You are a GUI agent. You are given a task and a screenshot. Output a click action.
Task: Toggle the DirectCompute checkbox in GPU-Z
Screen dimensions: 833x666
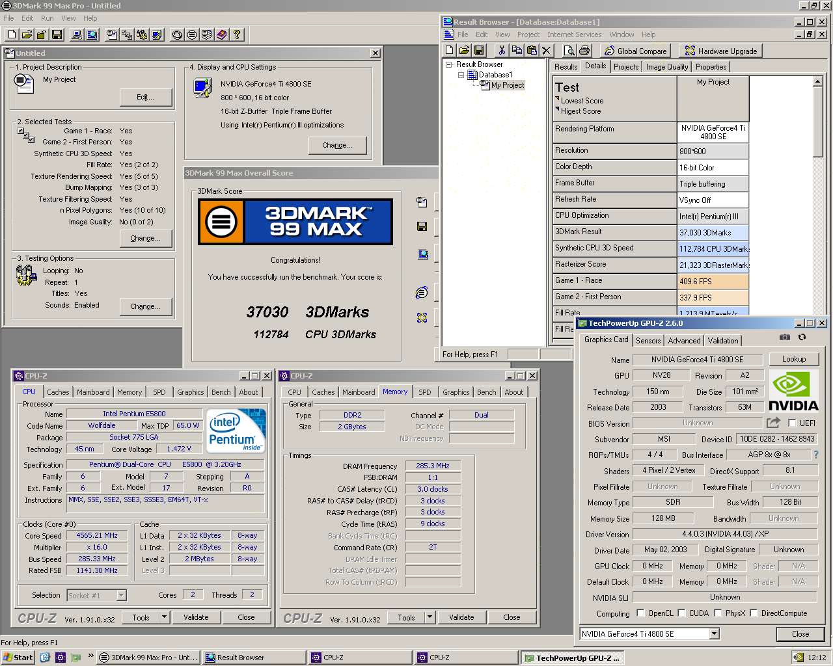coord(754,613)
